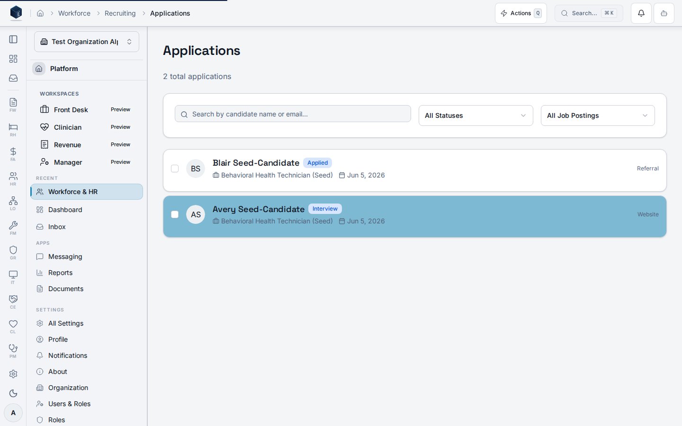Open Users & Roles settings
The height and width of the screenshot is (426, 682).
[87, 404]
